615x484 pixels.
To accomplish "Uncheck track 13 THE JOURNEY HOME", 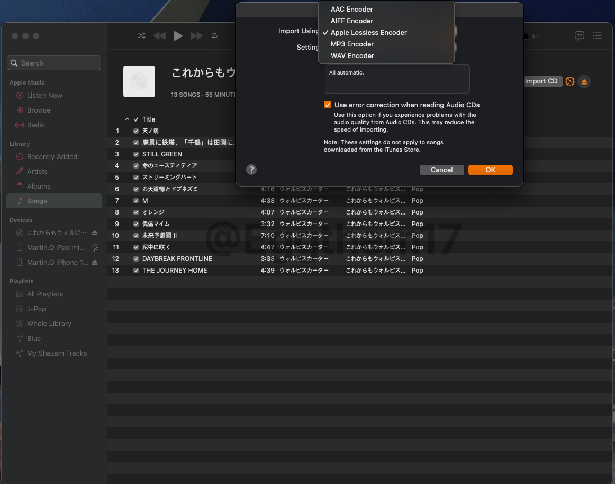I will tap(135, 271).
